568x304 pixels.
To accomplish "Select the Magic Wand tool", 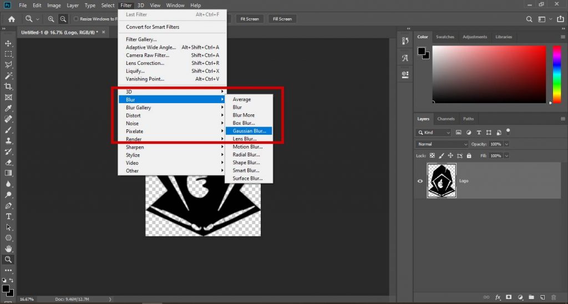I will point(8,76).
